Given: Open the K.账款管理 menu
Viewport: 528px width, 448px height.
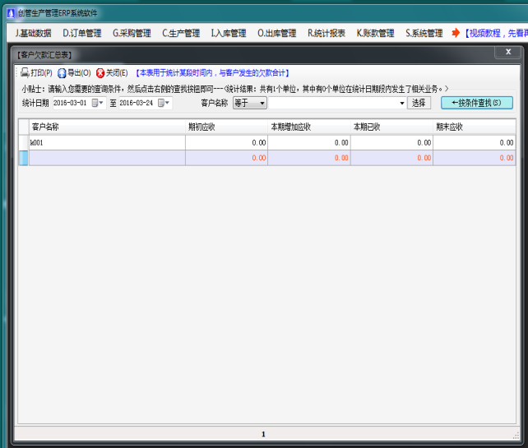Looking at the screenshot, I should click(x=375, y=34).
